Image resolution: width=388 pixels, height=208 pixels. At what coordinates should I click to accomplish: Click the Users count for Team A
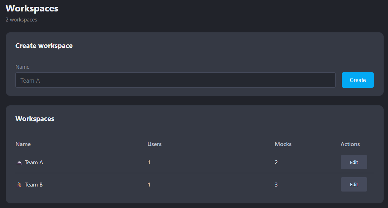[149, 163]
